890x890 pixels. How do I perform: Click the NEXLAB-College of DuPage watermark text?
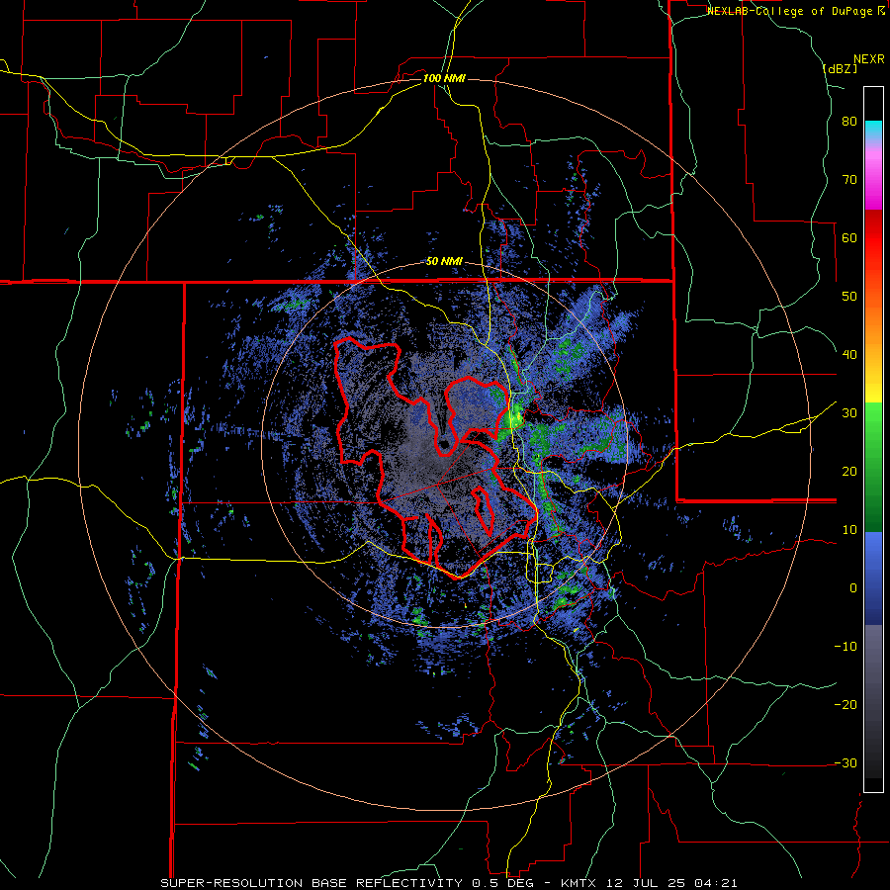(x=791, y=11)
